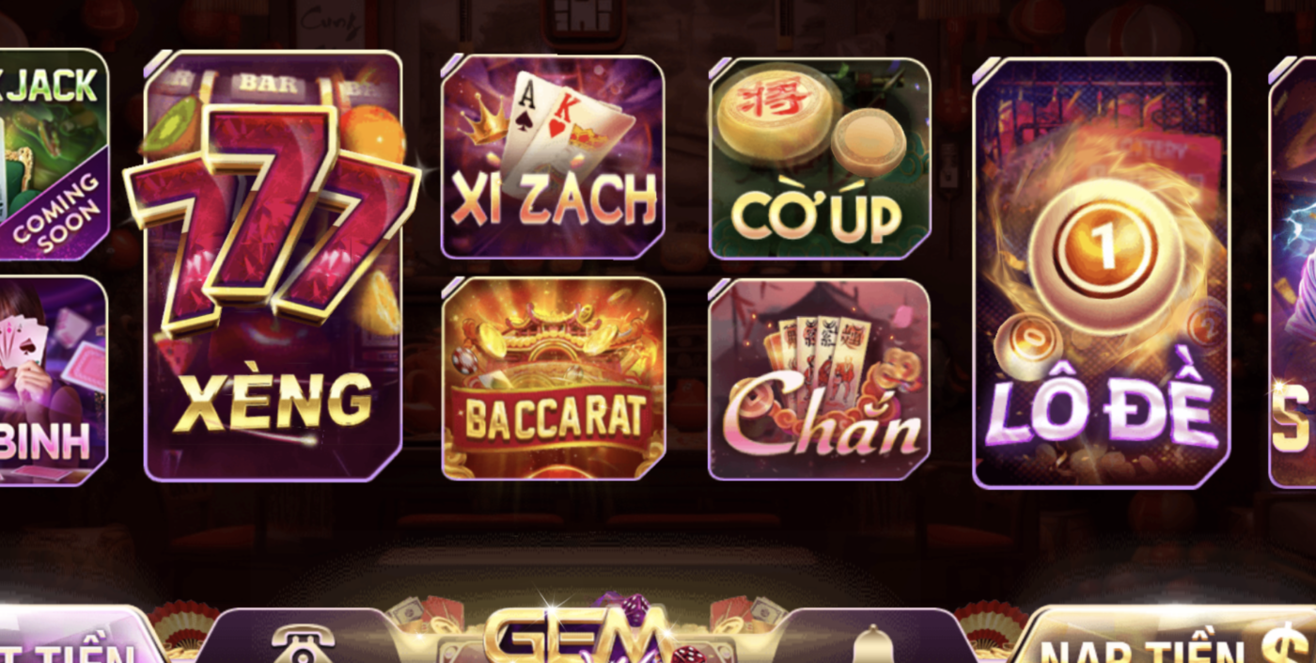Open the partially visible game tile at right edge
The width and height of the screenshot is (1316, 663).
(1292, 273)
